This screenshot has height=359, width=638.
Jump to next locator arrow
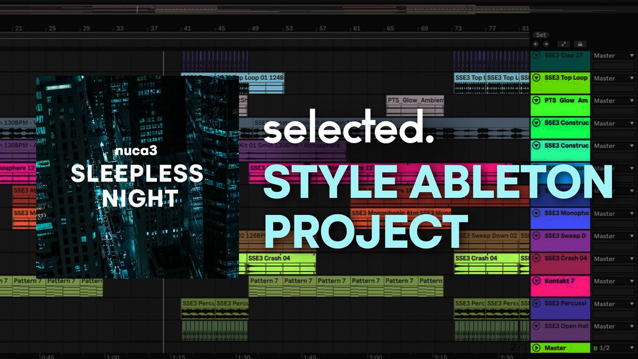(545, 44)
